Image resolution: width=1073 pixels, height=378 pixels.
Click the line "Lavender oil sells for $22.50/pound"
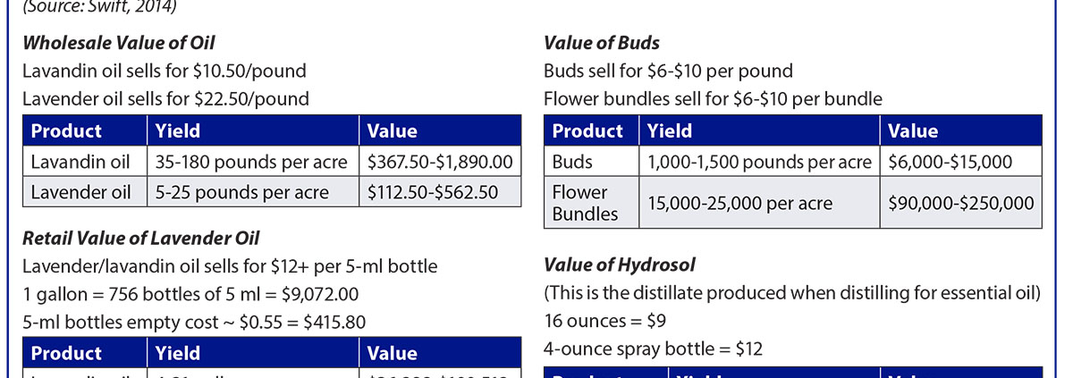pos(165,98)
